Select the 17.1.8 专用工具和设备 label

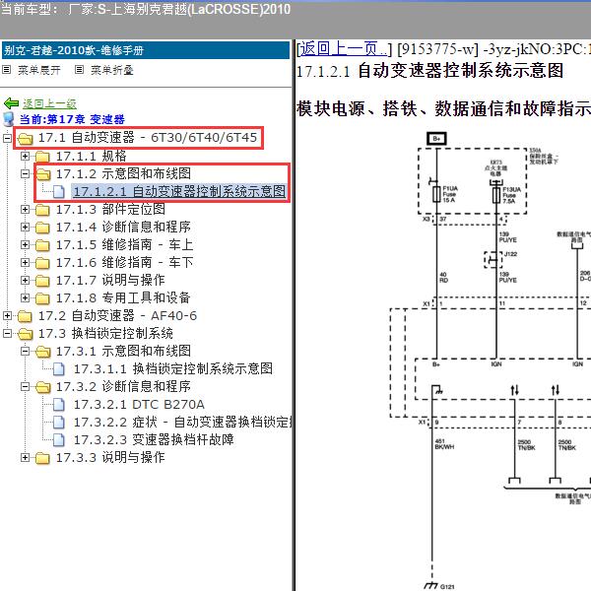(x=123, y=297)
